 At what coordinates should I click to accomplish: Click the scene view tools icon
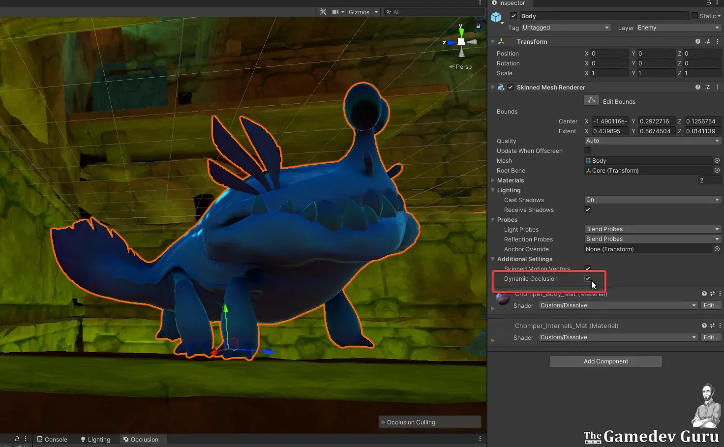click(x=323, y=11)
